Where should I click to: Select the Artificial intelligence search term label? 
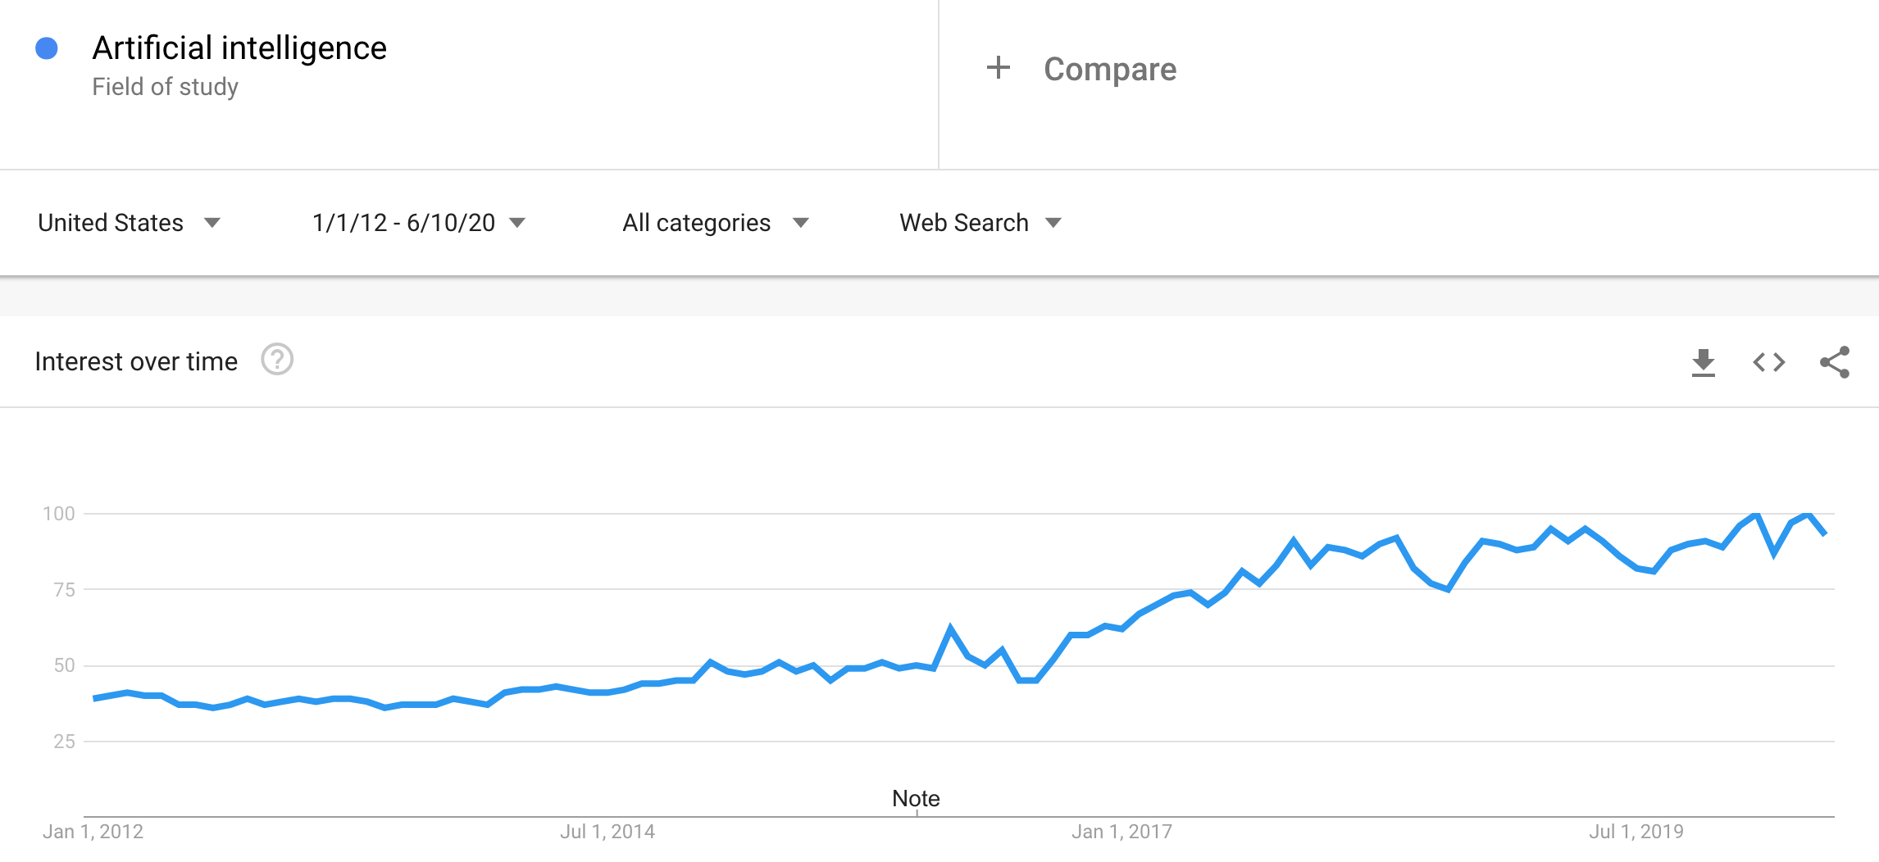click(239, 48)
